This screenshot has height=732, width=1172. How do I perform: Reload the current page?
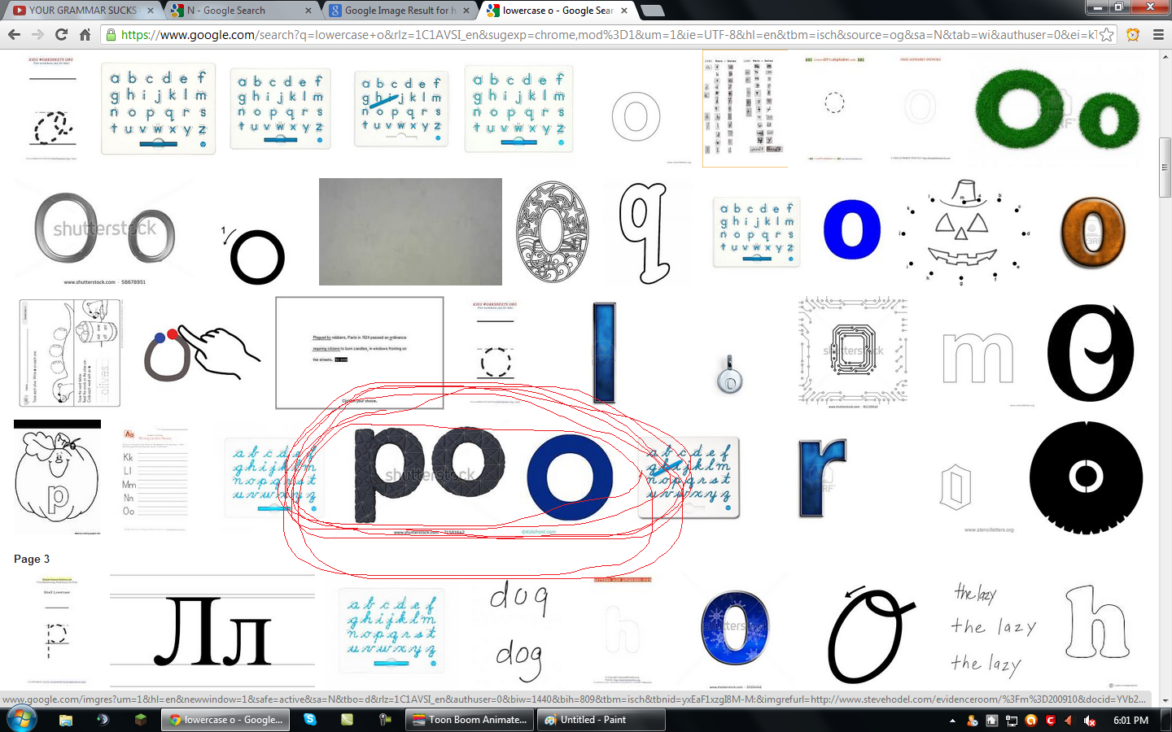coord(61,35)
